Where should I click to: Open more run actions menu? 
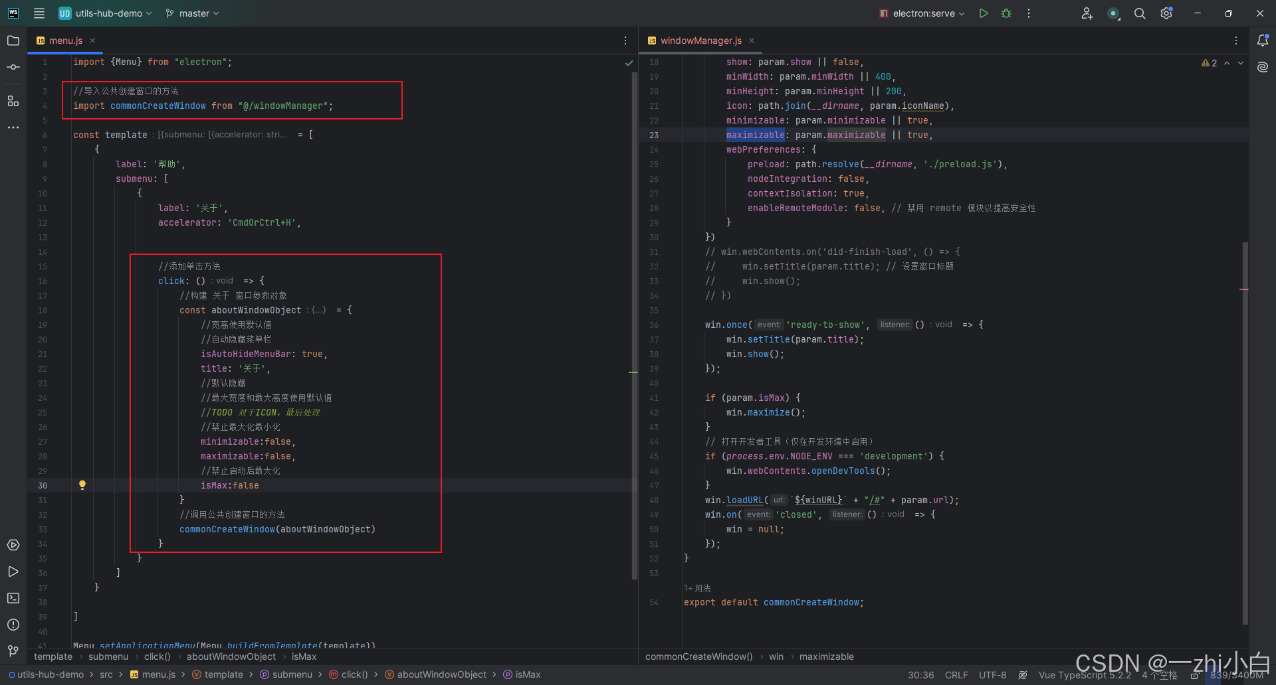coord(1029,13)
